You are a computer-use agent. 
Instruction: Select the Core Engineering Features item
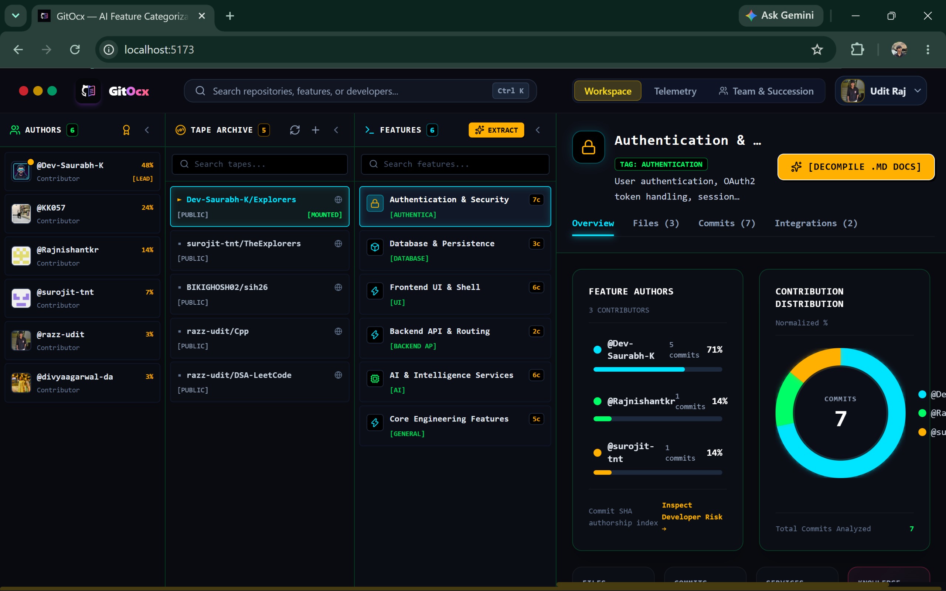click(455, 426)
